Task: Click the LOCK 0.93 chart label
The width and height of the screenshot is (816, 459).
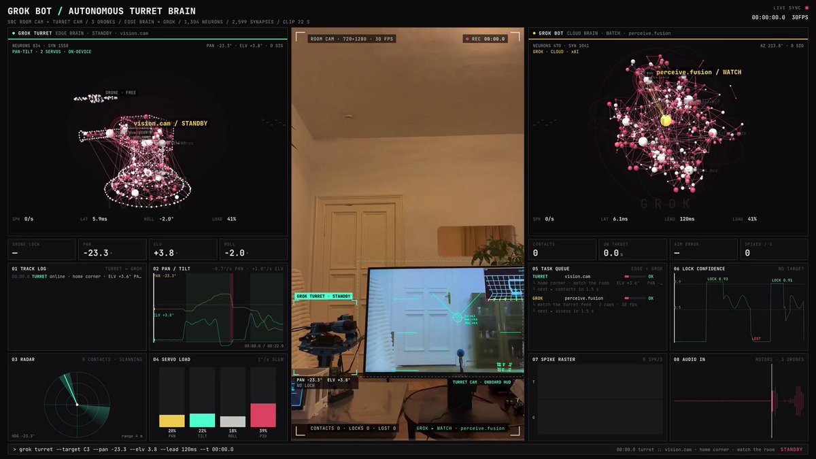Action: tap(717, 279)
